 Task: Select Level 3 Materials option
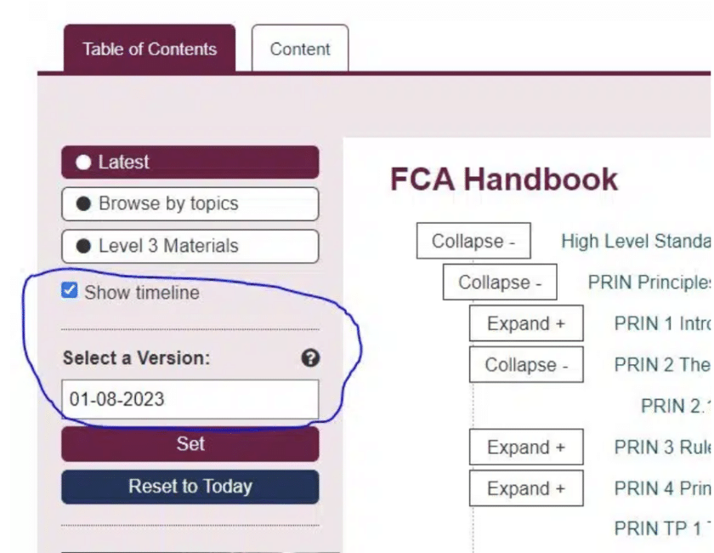pos(190,246)
